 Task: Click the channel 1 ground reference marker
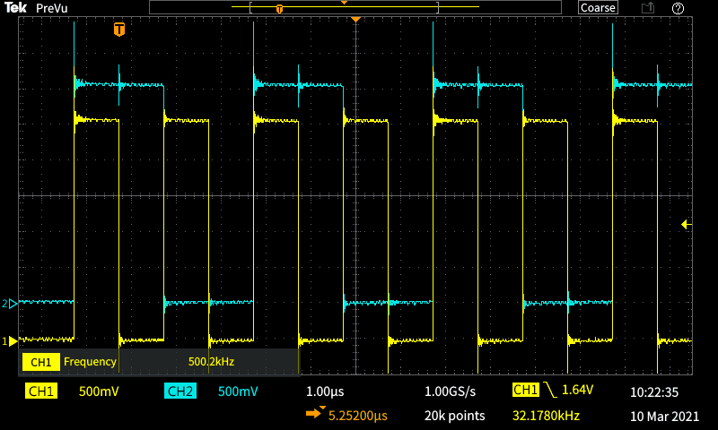point(12,341)
